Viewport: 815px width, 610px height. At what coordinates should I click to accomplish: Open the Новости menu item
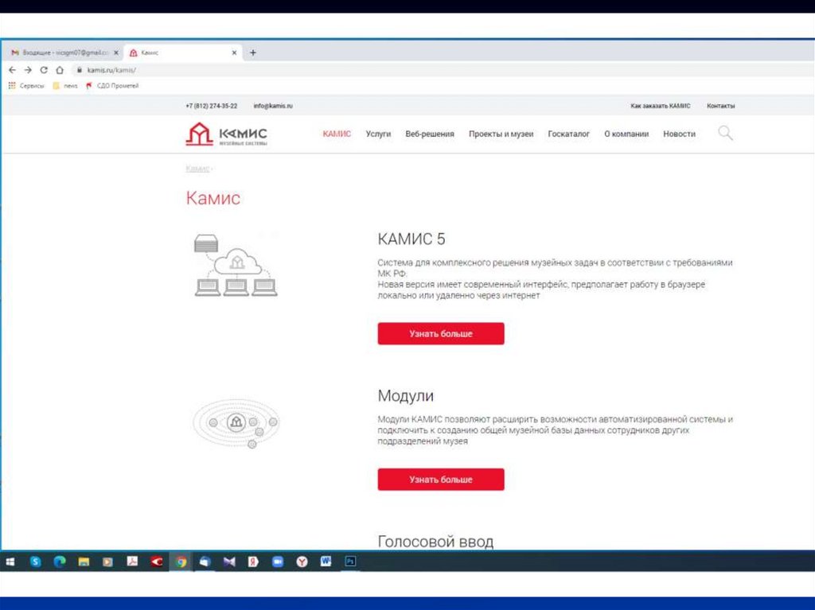[x=679, y=134]
